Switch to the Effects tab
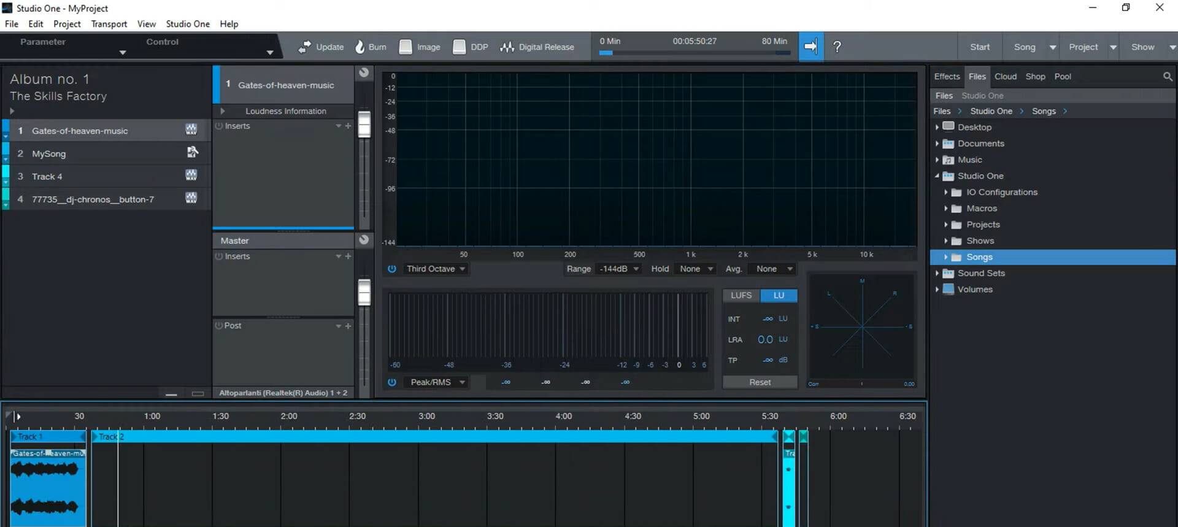This screenshot has height=527, width=1178. pos(947,77)
